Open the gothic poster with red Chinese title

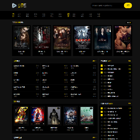[82, 38]
